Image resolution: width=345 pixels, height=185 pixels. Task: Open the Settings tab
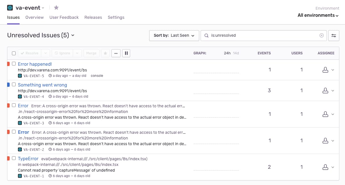click(x=116, y=17)
